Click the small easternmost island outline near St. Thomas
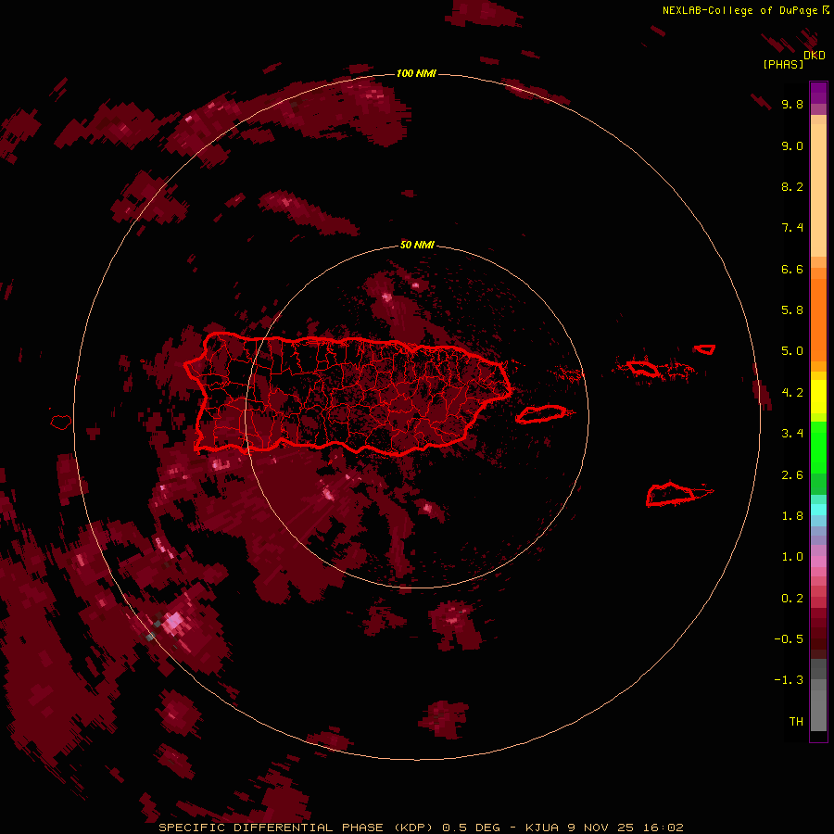 click(705, 349)
